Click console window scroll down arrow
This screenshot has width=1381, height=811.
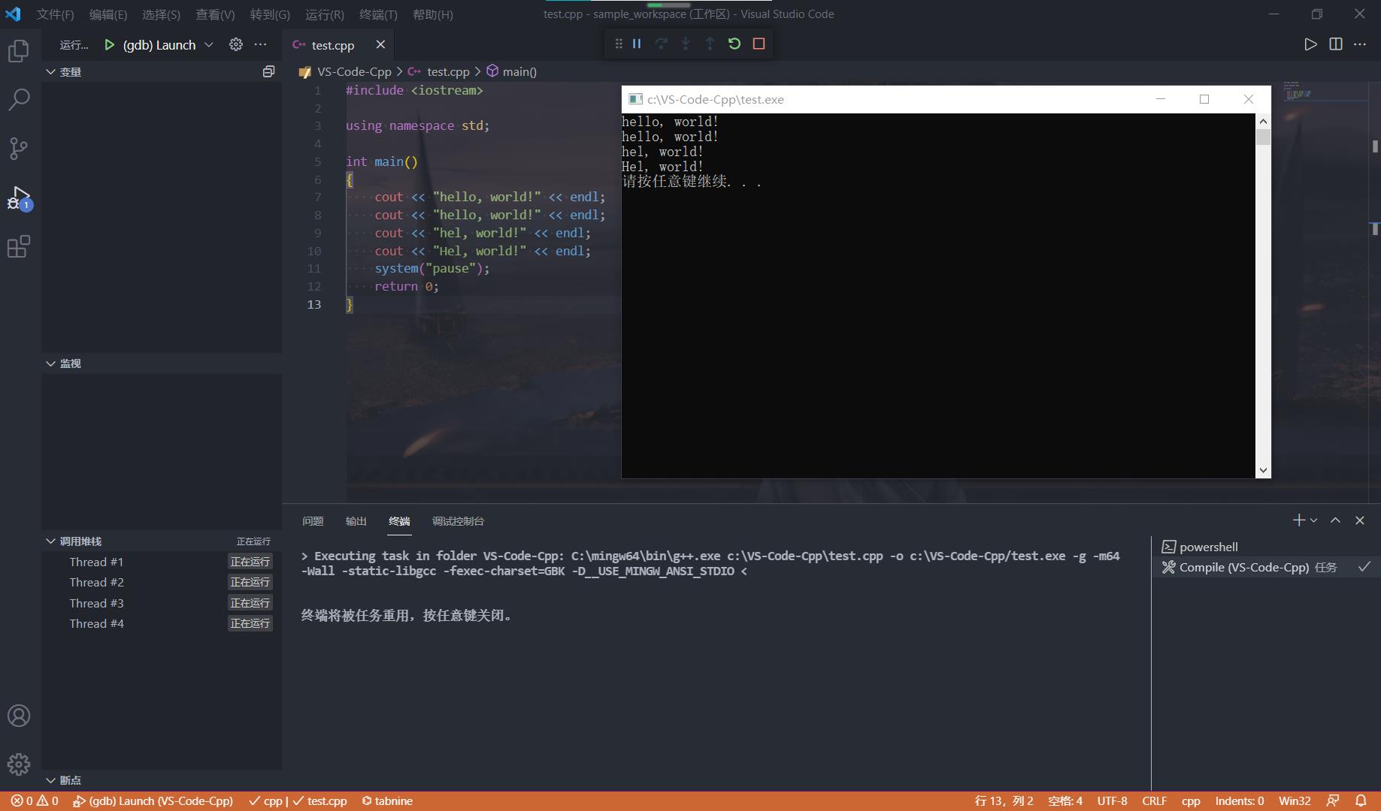[x=1263, y=470]
